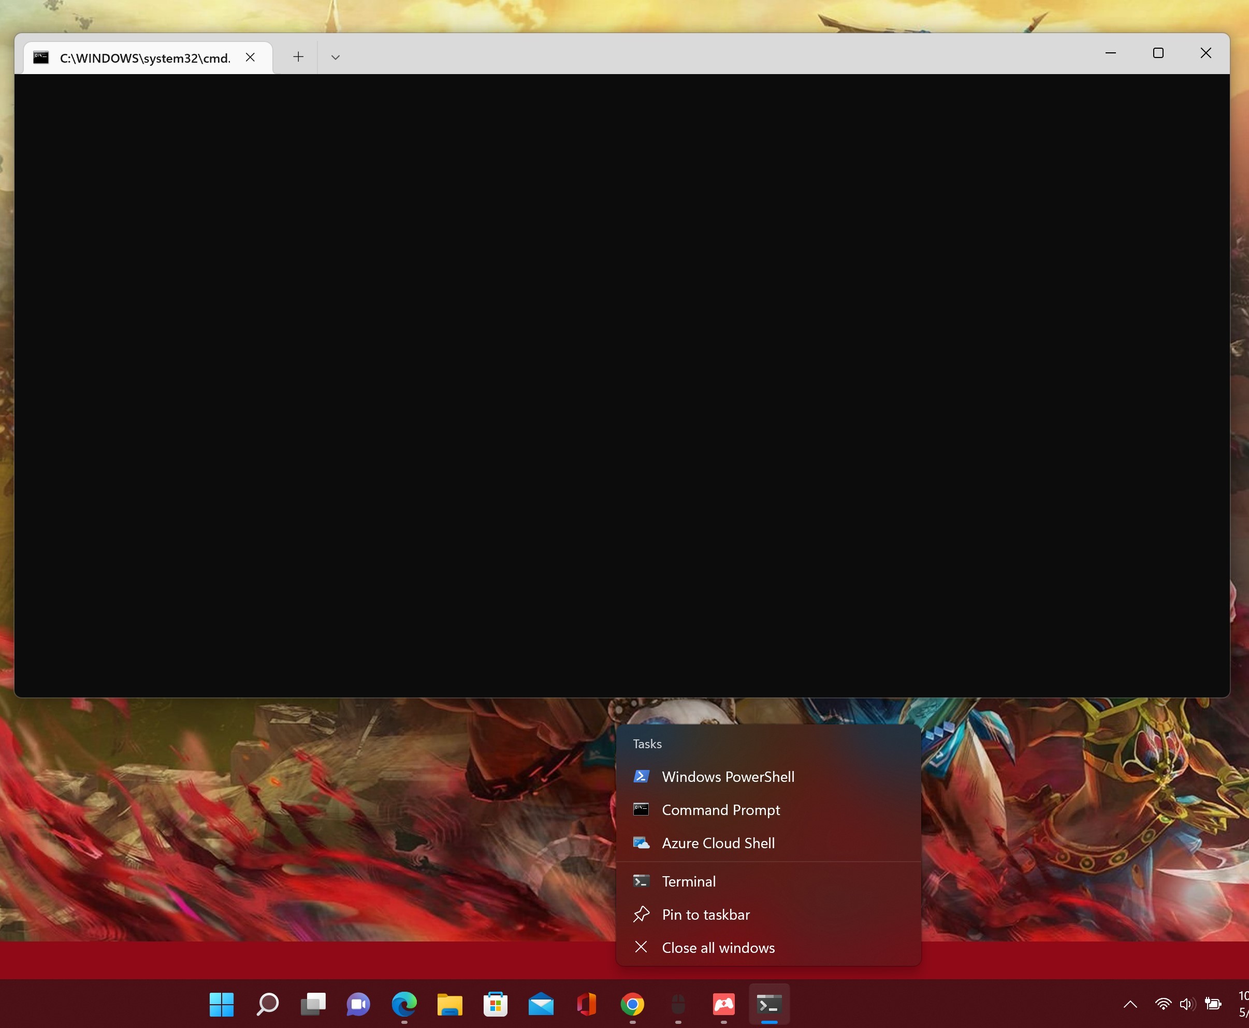The height and width of the screenshot is (1028, 1249).
Task: Show hidden system tray icons chevron
Action: coord(1130,1004)
